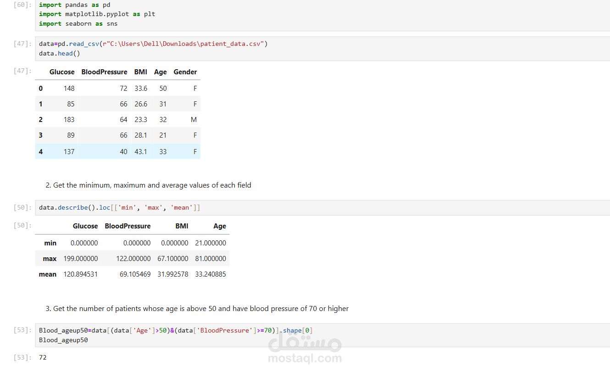
Task: Click mean BloodPressure value 69.105469
Action: 135,274
